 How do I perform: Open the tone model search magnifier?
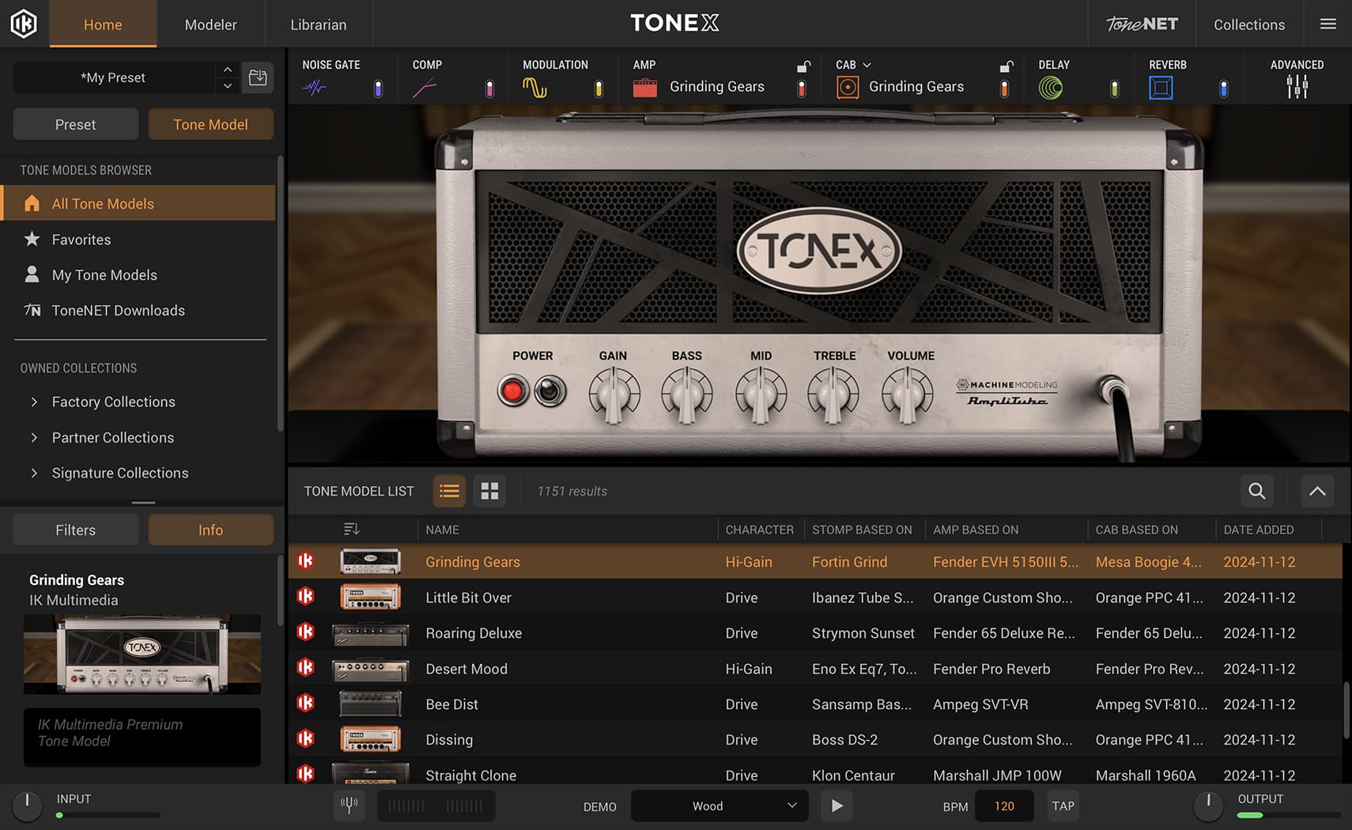[1257, 491]
